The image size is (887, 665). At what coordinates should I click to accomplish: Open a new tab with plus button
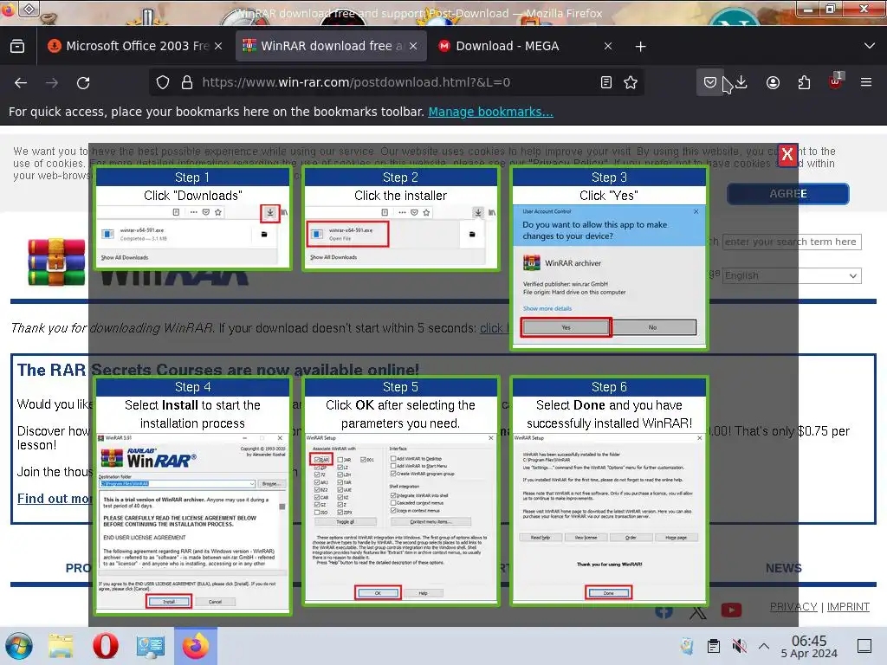tap(640, 47)
